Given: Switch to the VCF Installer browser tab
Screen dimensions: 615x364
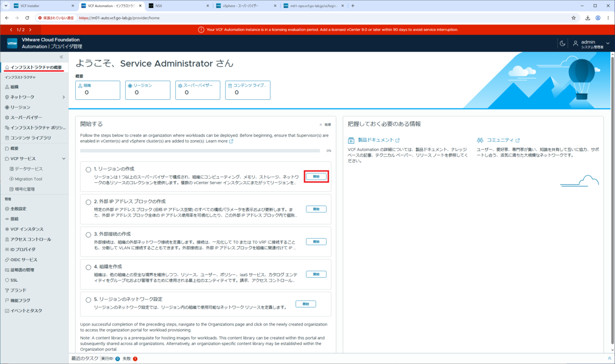Looking at the screenshot, I should tap(44, 6).
